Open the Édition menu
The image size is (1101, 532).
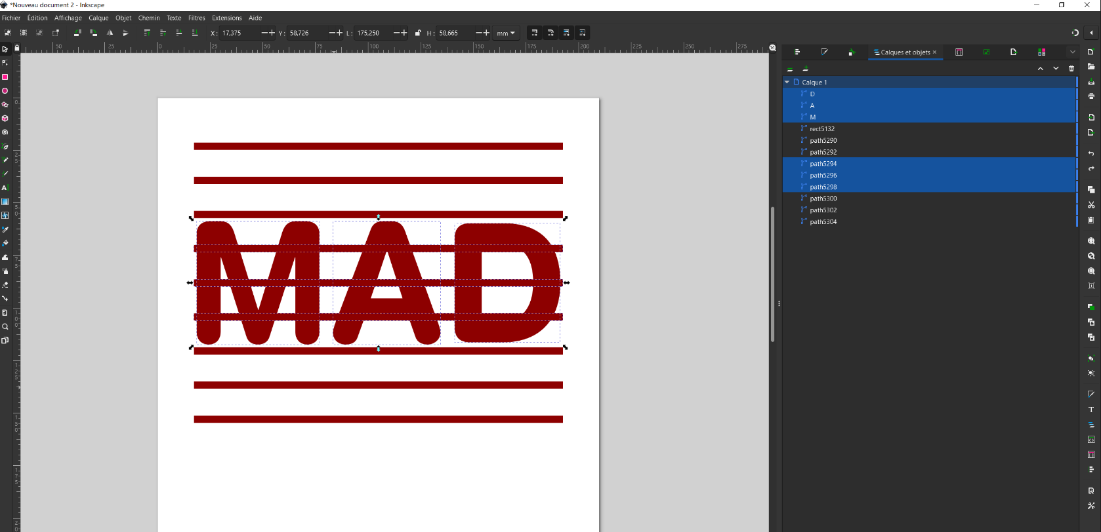pyautogui.click(x=37, y=18)
